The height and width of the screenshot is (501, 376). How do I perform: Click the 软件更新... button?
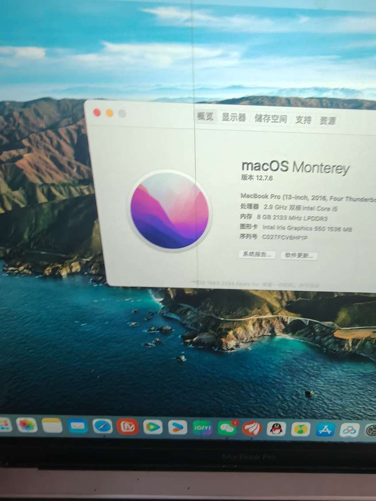[x=299, y=255]
